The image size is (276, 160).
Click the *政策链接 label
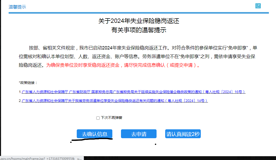tap(28, 83)
